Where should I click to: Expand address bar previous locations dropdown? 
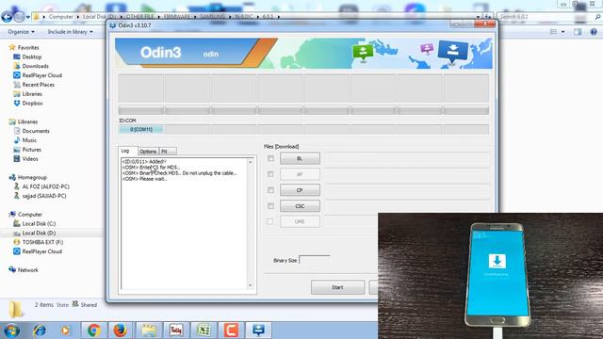(x=478, y=17)
